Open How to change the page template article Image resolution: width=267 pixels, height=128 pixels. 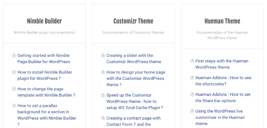click(x=46, y=92)
